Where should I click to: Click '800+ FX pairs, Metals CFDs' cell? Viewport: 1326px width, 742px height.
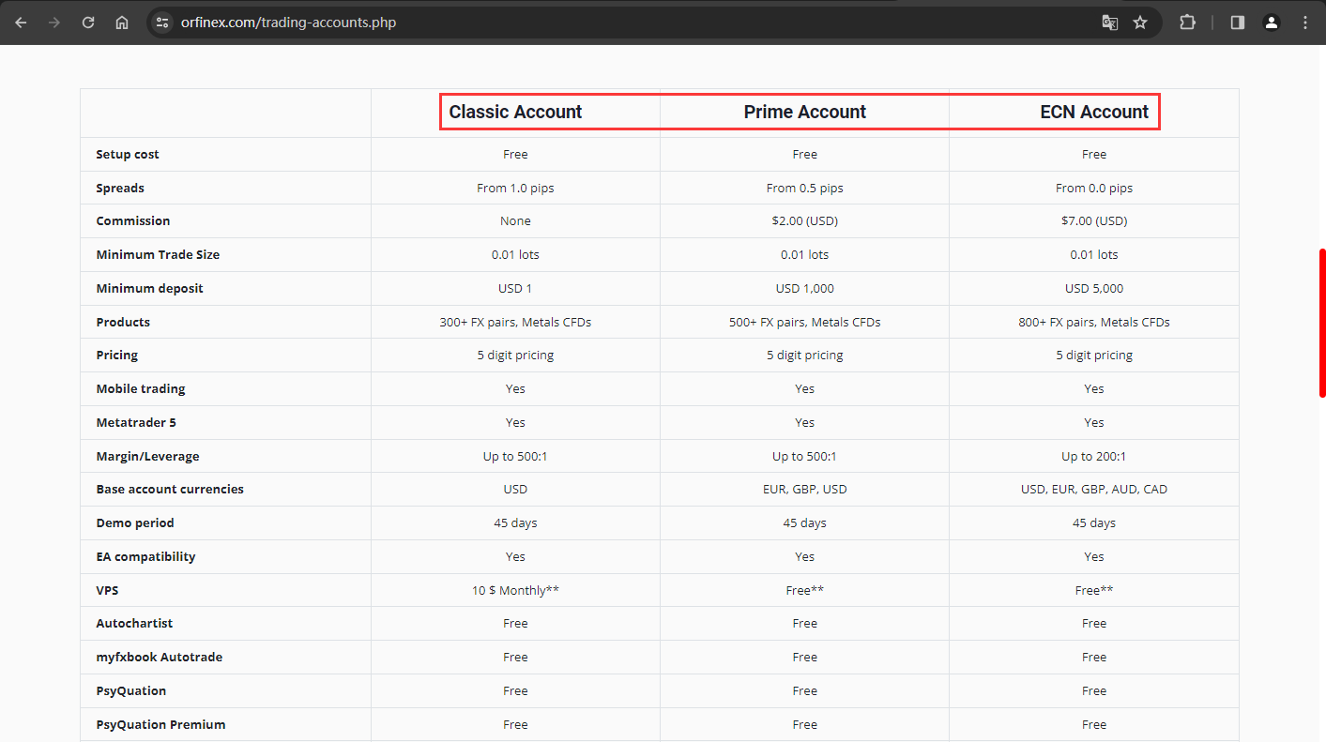[x=1094, y=322]
